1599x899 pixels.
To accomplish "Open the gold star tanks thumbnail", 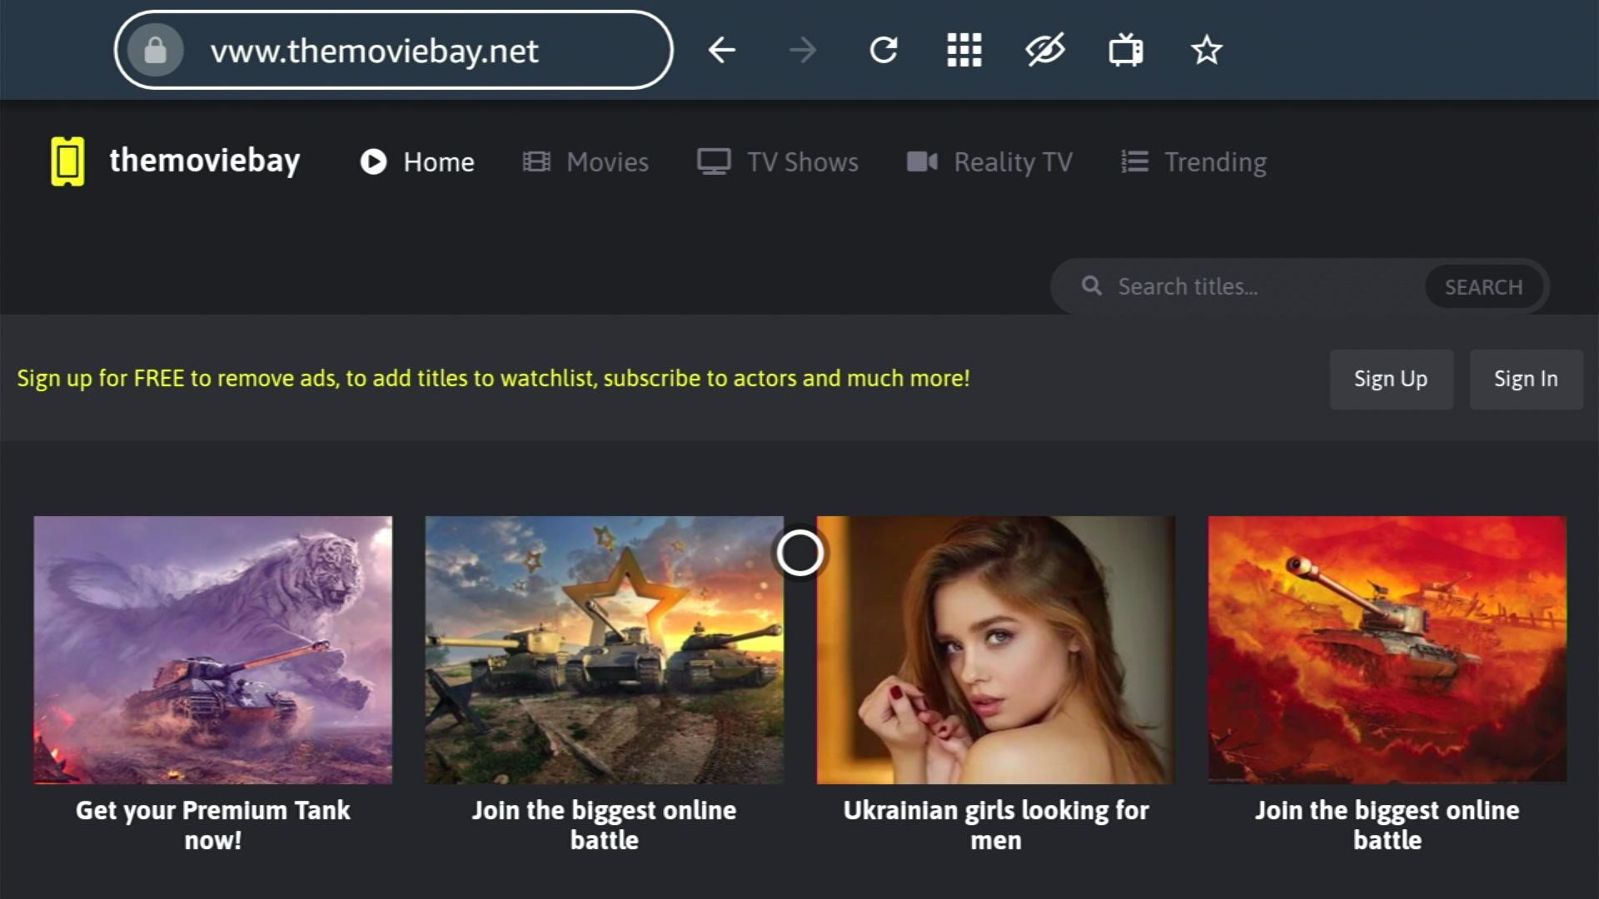I will [604, 649].
